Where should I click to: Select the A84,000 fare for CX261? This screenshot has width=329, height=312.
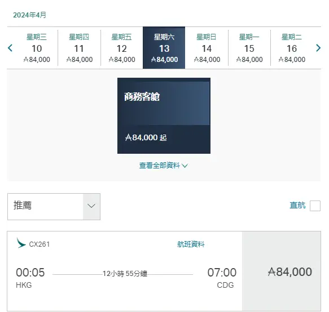coord(282,271)
